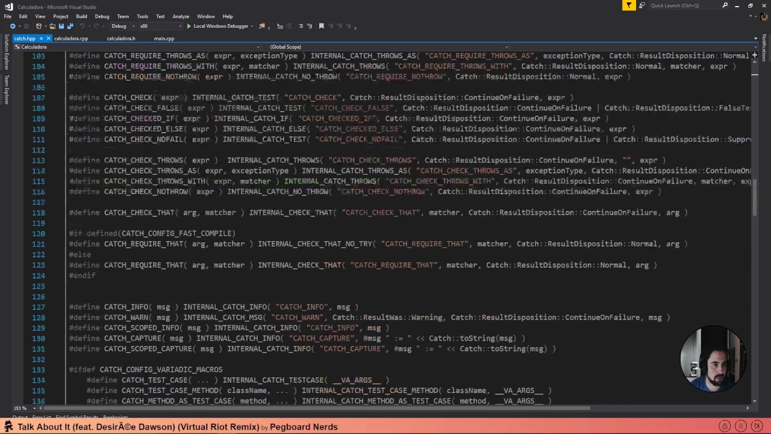The width and height of the screenshot is (771, 434).
Task: Open the File menu
Action: [x=8, y=16]
